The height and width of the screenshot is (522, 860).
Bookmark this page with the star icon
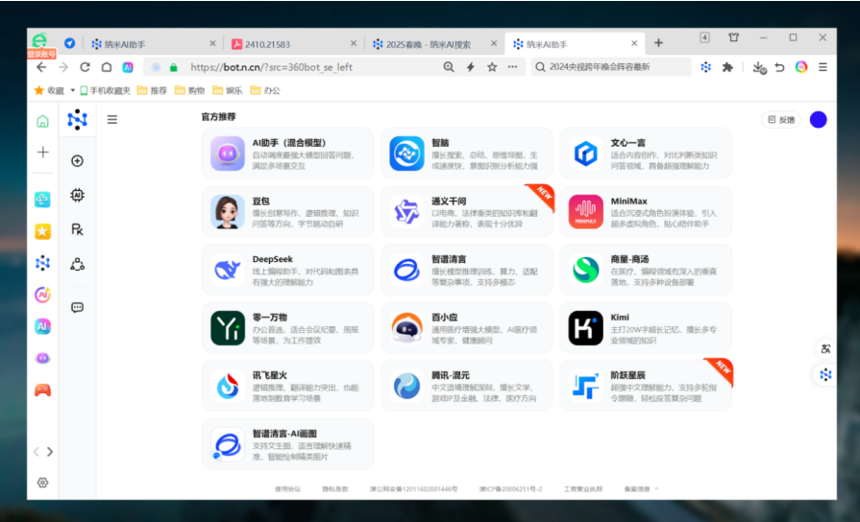click(491, 67)
